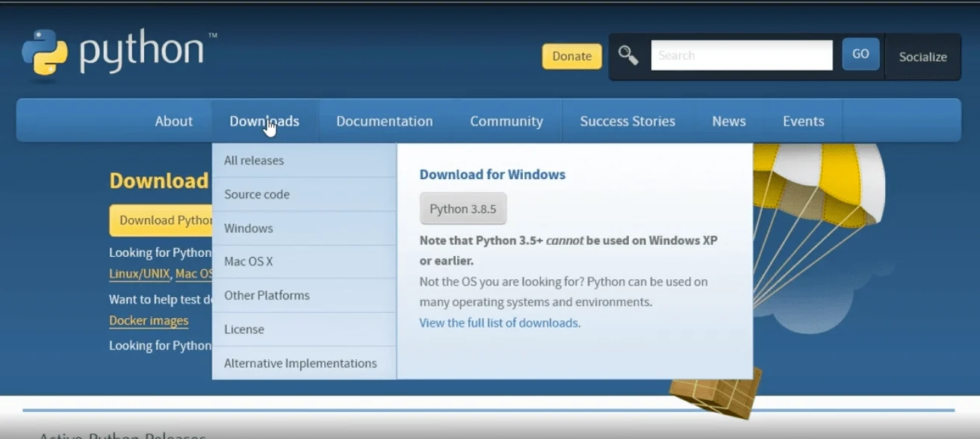Open the Downloads nav menu
Screen dimensions: 980x439
click(x=264, y=121)
